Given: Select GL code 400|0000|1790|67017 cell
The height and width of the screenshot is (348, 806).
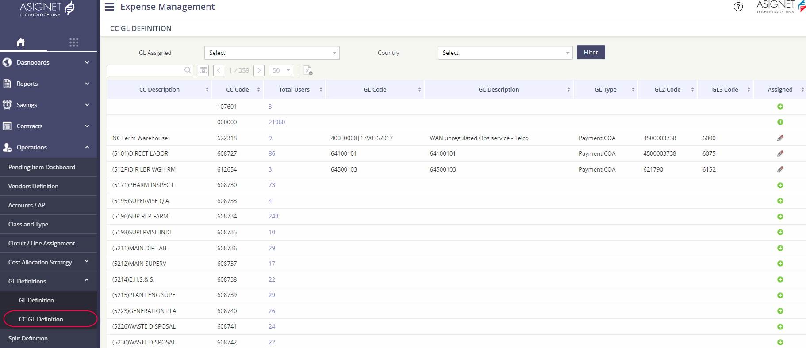Looking at the screenshot, I should (362, 138).
